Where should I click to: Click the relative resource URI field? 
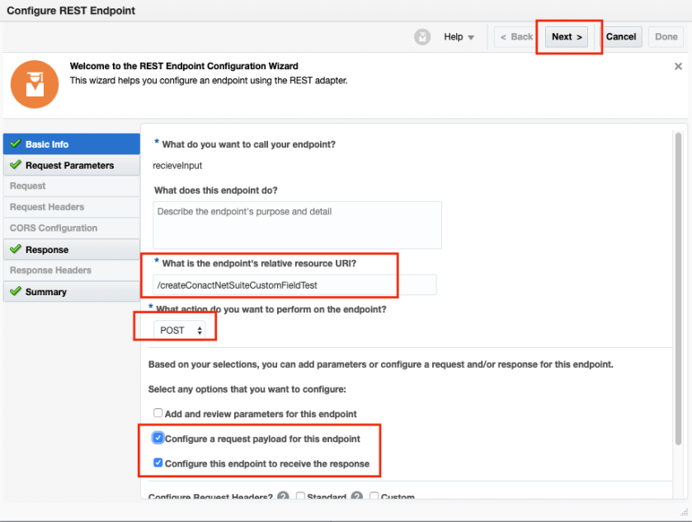[x=294, y=285]
